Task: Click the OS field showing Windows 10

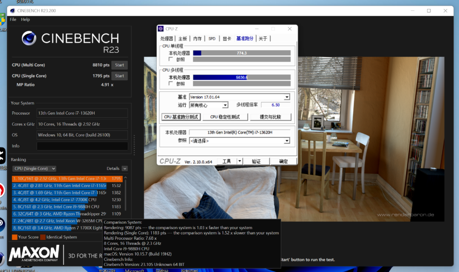Action: pos(82,135)
